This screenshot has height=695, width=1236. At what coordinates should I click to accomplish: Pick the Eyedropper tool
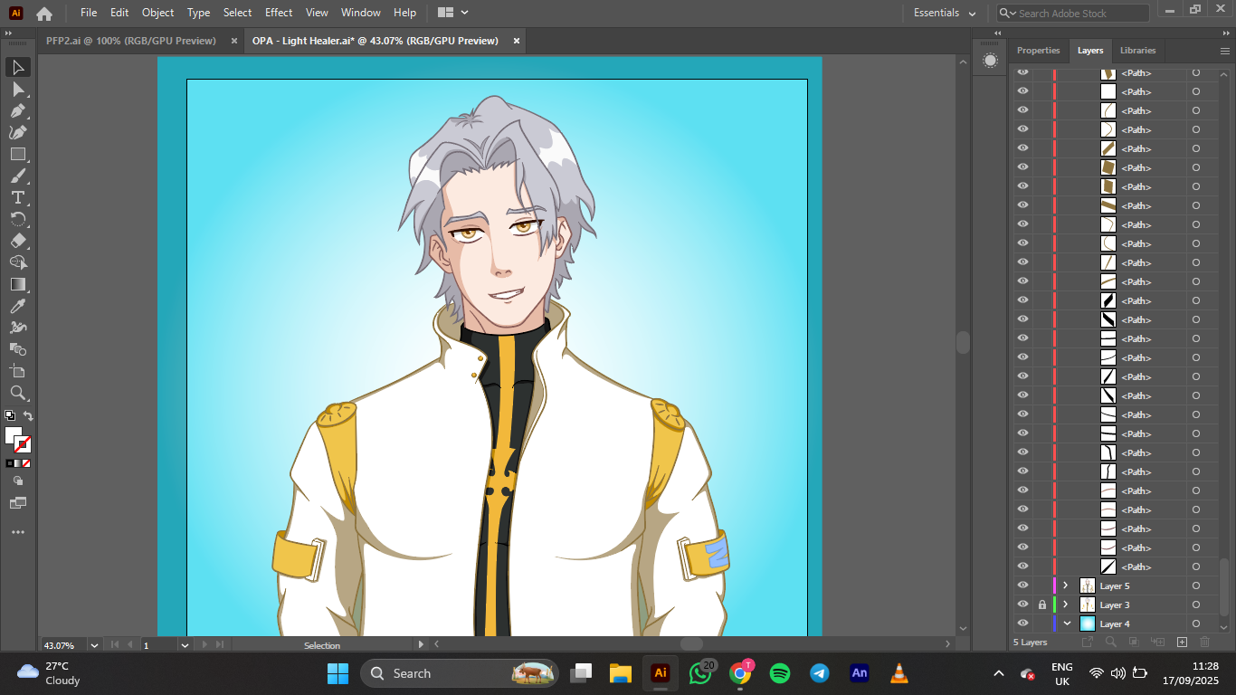(18, 306)
